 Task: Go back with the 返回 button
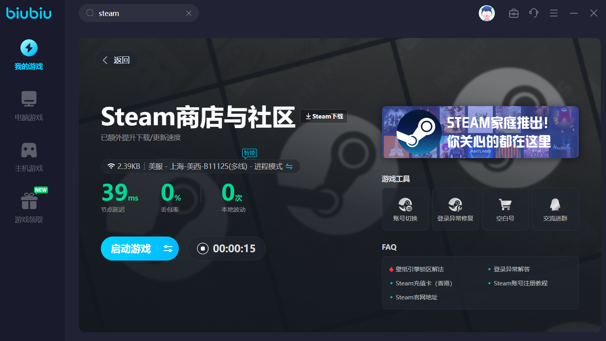[x=116, y=60]
